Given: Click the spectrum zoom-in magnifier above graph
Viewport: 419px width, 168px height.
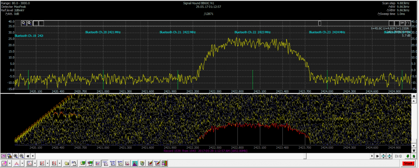Looking at the screenshot, I should coord(23,23).
